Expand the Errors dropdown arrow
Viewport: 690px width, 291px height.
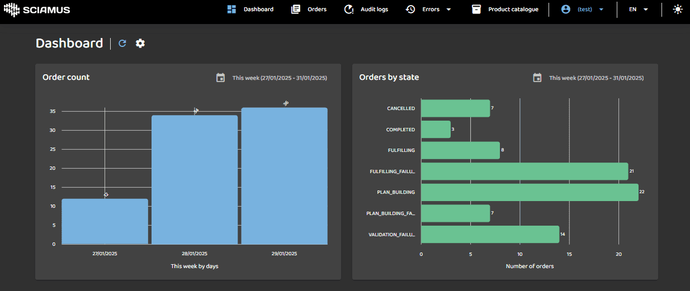(x=448, y=9)
